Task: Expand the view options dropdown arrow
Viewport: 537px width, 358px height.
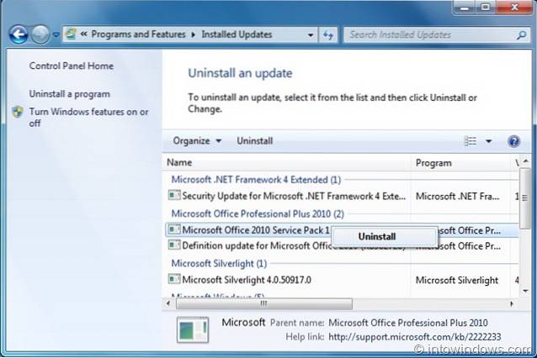Action: coord(488,141)
